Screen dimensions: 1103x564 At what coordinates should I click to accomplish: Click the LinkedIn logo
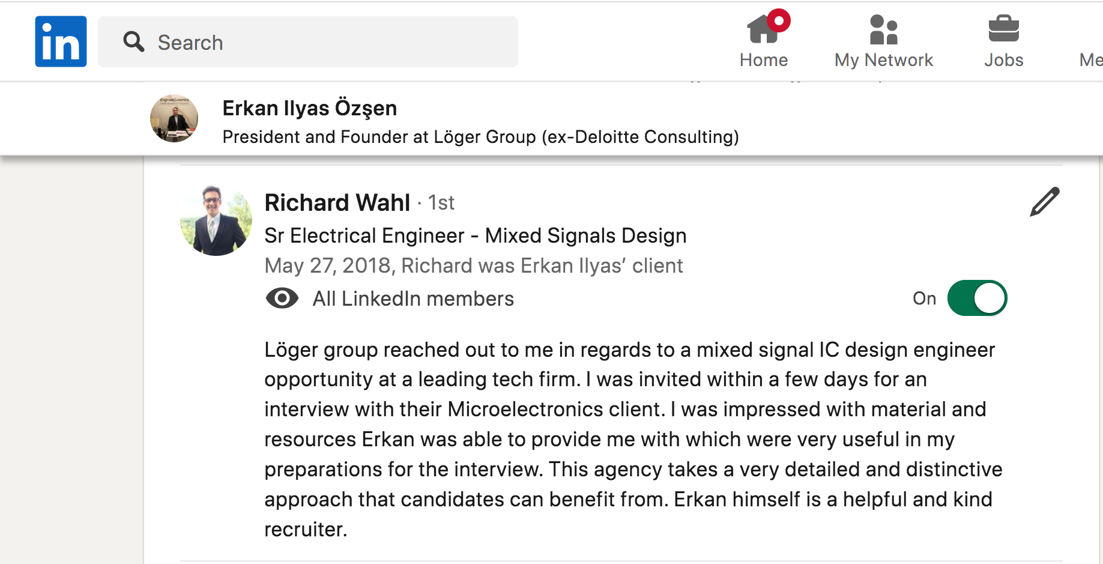61,41
